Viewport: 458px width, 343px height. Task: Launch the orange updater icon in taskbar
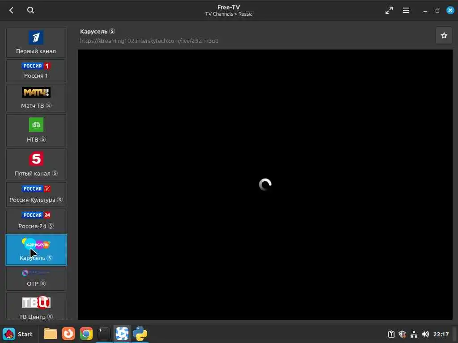68,334
